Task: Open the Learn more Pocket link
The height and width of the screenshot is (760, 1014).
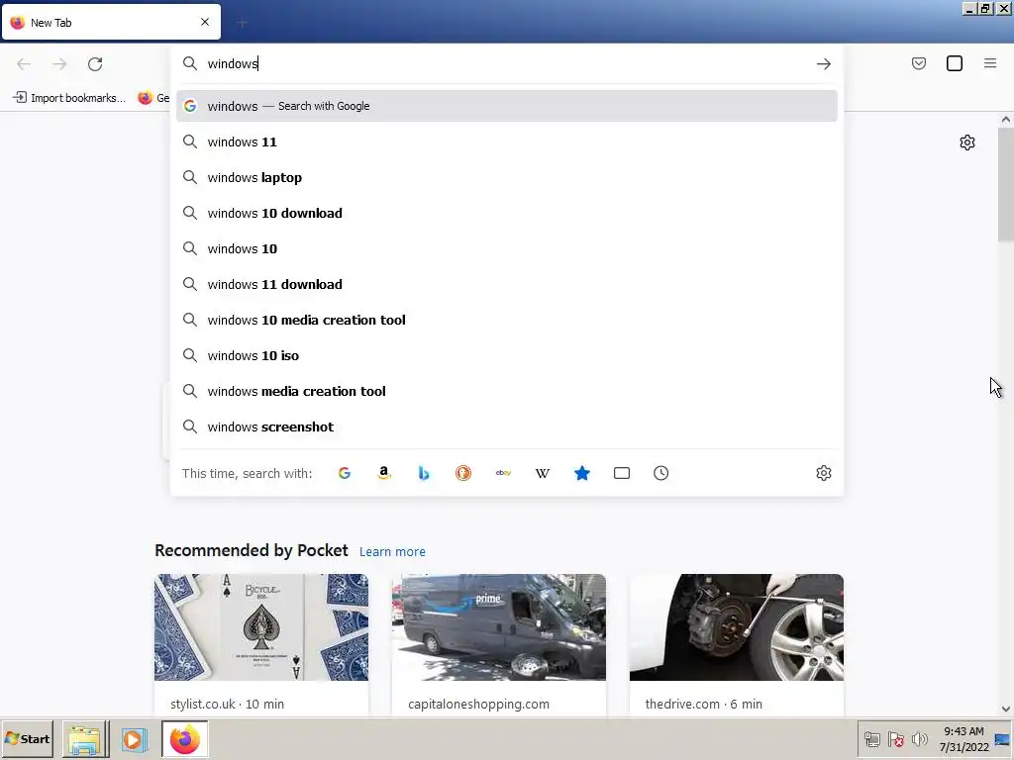Action: coord(392,552)
